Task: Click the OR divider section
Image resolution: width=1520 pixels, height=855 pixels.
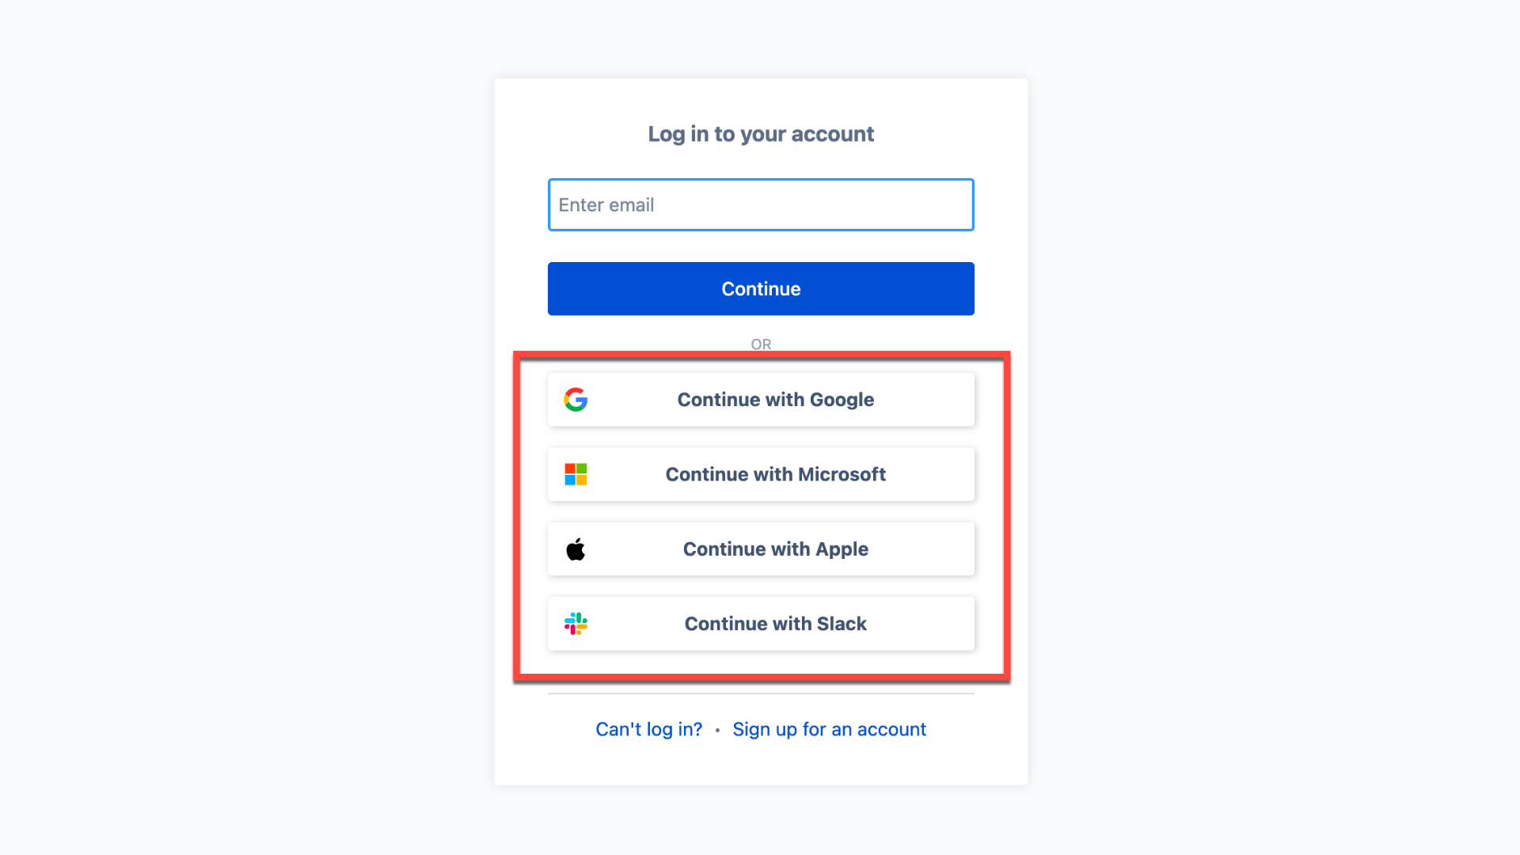Action: click(759, 344)
